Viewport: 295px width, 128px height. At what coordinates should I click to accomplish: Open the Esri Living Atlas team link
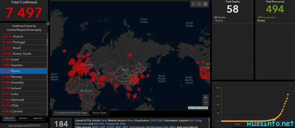pyautogui.click(x=138, y=122)
